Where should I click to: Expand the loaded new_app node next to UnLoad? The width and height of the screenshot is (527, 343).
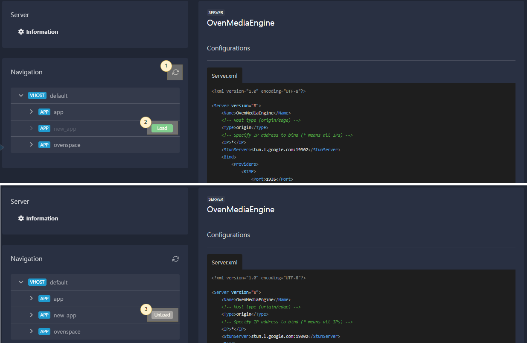[31, 315]
